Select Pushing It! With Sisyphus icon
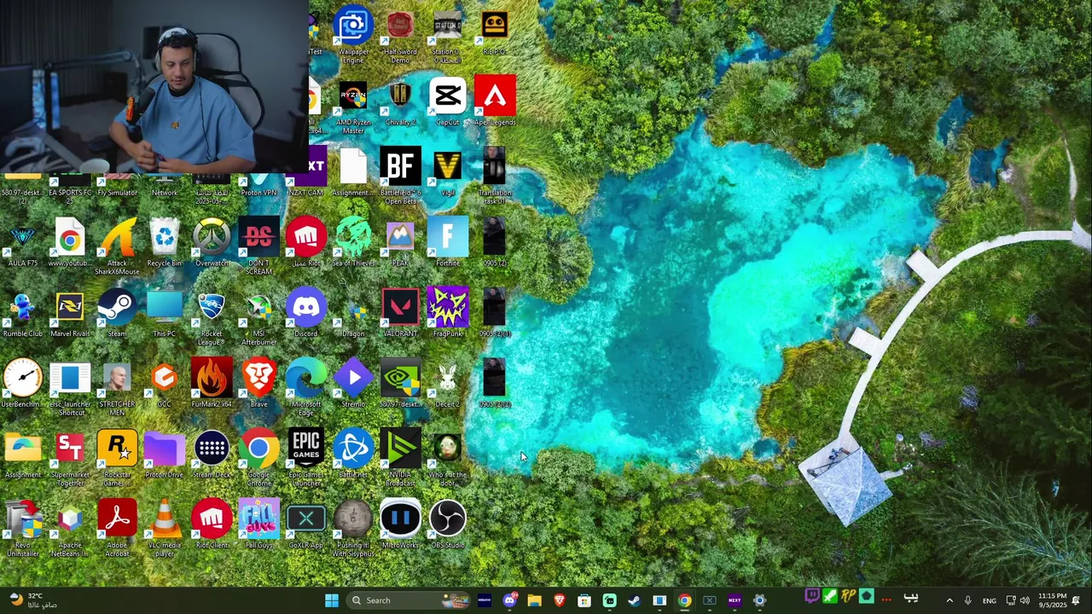 (353, 528)
